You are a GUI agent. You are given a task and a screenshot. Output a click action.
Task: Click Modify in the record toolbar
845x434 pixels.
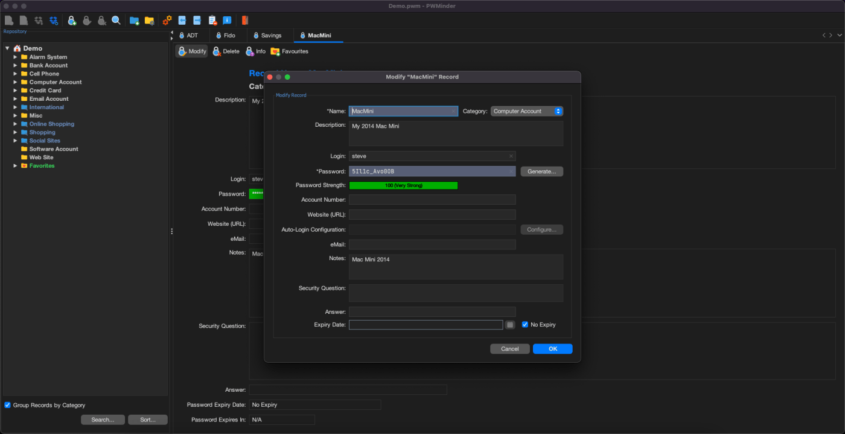191,51
